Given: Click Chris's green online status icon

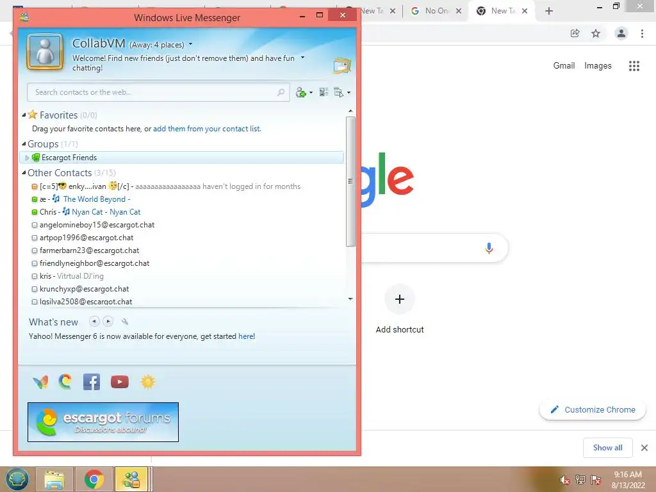Looking at the screenshot, I should pos(35,212).
